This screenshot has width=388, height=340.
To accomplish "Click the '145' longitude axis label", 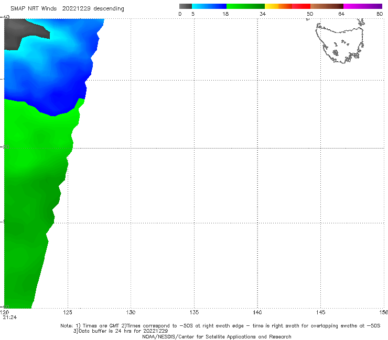I will click(x=321, y=313).
